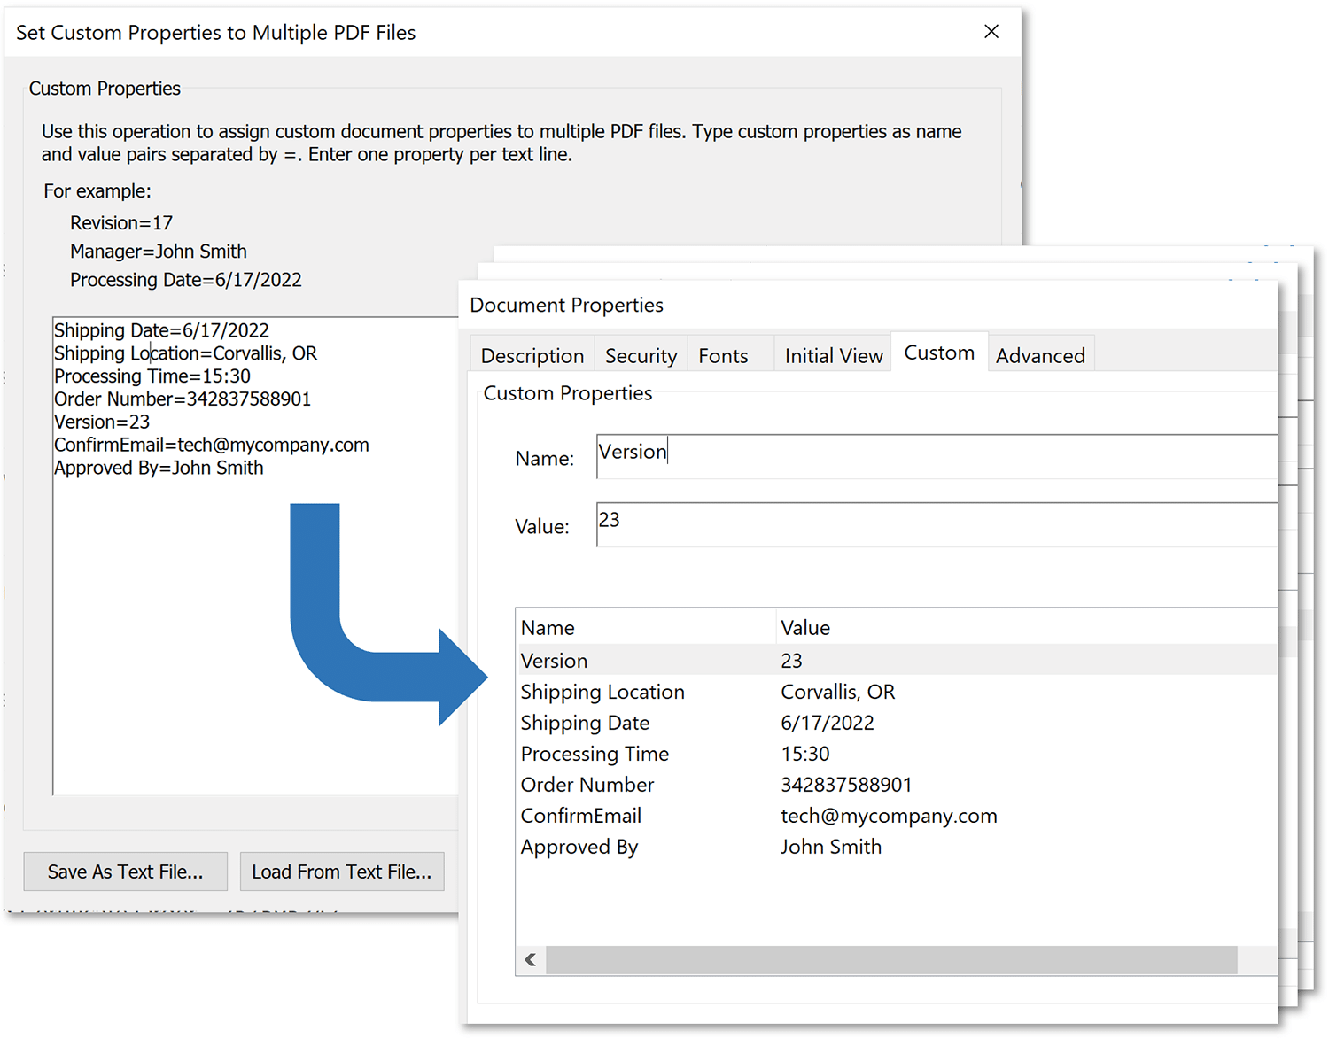Click into the Value input field
1329x1046 pixels.
[x=930, y=524]
